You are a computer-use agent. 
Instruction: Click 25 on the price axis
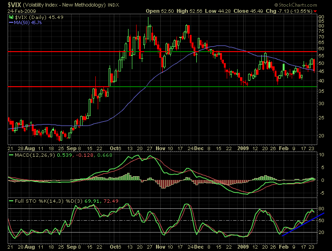(x=321, y=118)
